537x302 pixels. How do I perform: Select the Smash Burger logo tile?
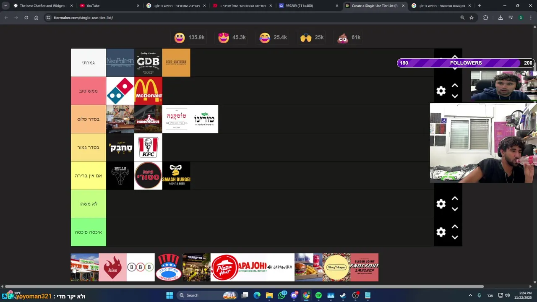click(176, 176)
